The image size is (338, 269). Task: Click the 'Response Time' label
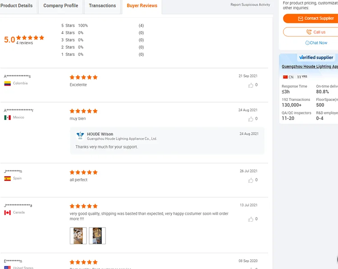coord(294,86)
